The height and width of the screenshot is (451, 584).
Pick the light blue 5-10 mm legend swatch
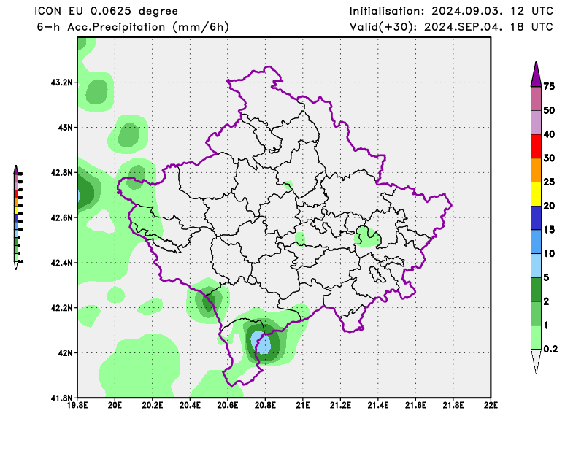(536, 266)
